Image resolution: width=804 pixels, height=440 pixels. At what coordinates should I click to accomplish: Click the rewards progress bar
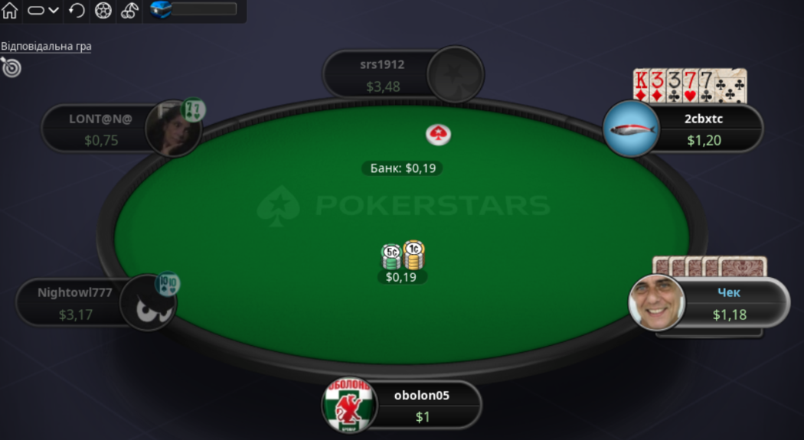204,8
